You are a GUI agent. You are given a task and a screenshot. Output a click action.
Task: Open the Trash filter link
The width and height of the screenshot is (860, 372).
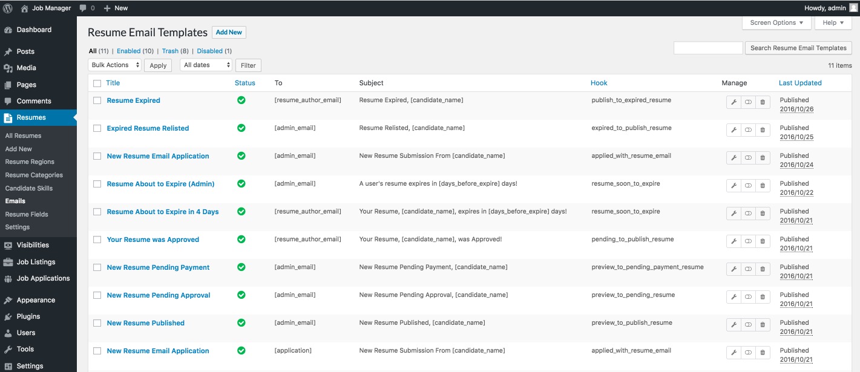pyautogui.click(x=170, y=51)
